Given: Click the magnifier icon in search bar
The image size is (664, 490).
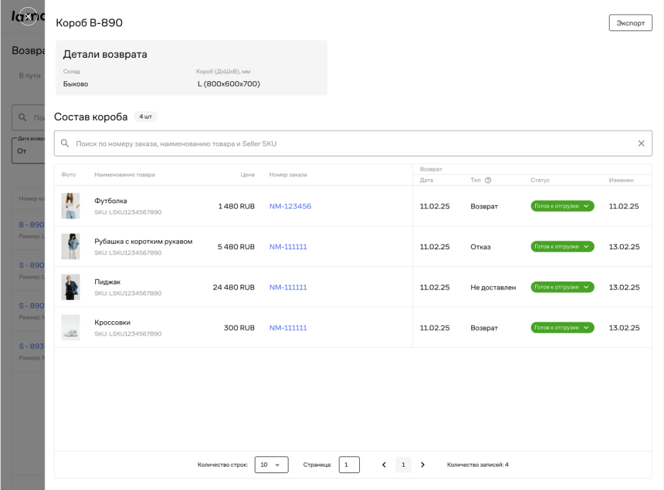Looking at the screenshot, I should tap(65, 143).
